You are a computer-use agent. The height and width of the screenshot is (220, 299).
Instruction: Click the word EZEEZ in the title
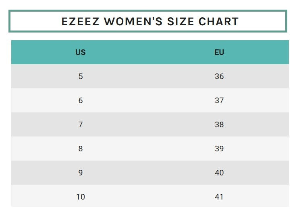80,21
